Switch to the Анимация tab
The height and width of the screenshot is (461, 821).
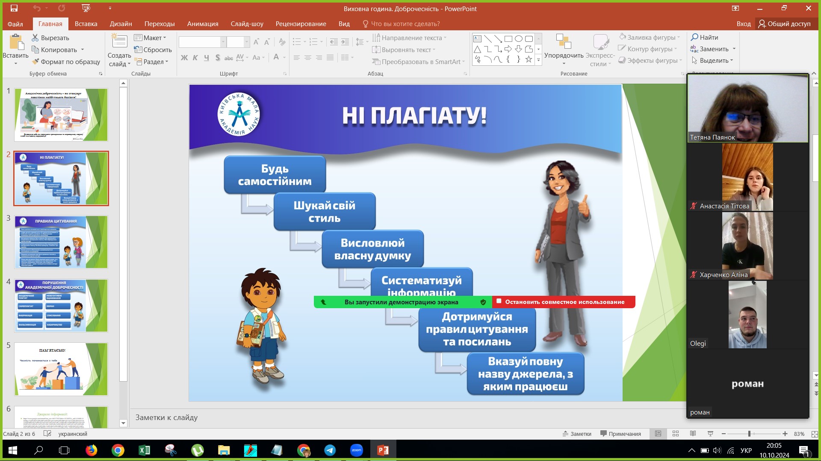[x=203, y=24]
